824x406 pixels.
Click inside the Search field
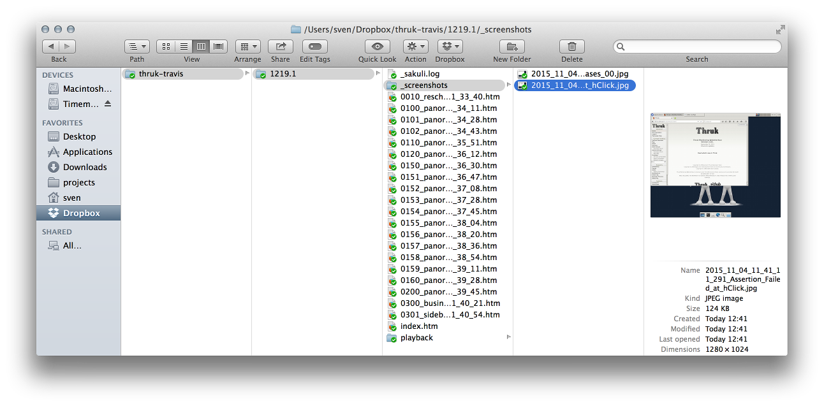click(696, 46)
